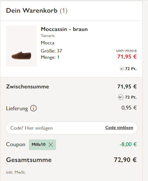This screenshot has height=181, width=148.
Task: Click the crossed-out UVP 79,95 € price
Action: click(x=127, y=51)
